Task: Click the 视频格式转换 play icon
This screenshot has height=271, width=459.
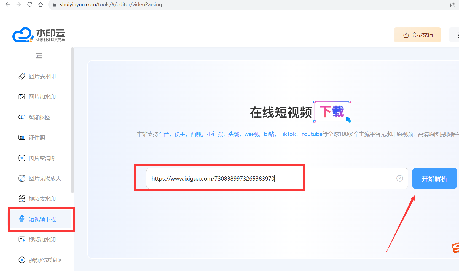Action: click(22, 260)
